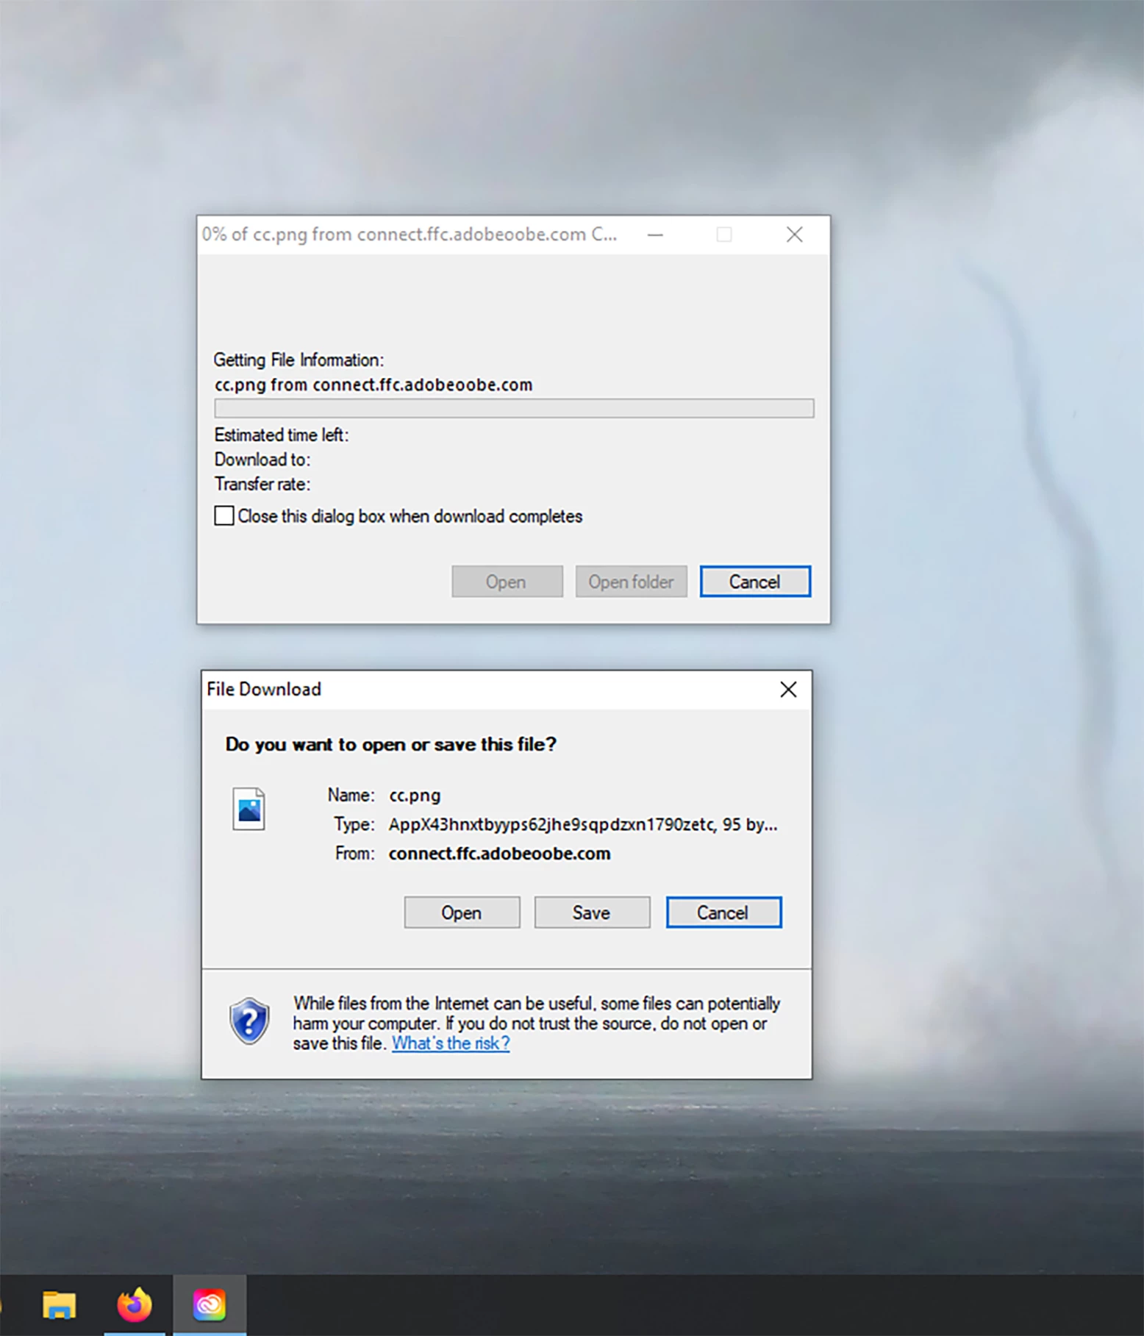
Task: Click "cc.png from connect.ffc.adobeoobe.com" line
Action: 373,385
